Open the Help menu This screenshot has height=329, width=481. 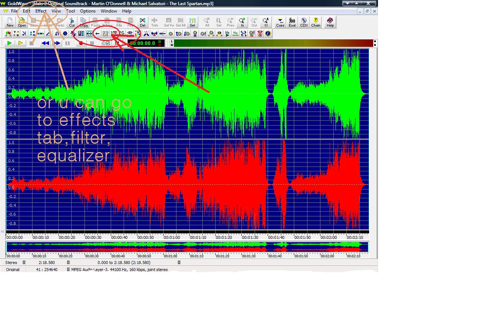tap(127, 11)
